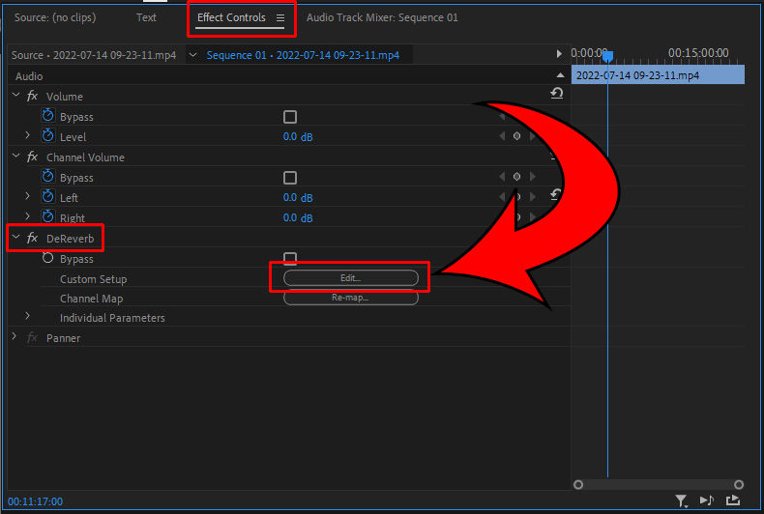Click the disabled fx icon beside Panner
This screenshot has width=764, height=514.
pyautogui.click(x=32, y=337)
